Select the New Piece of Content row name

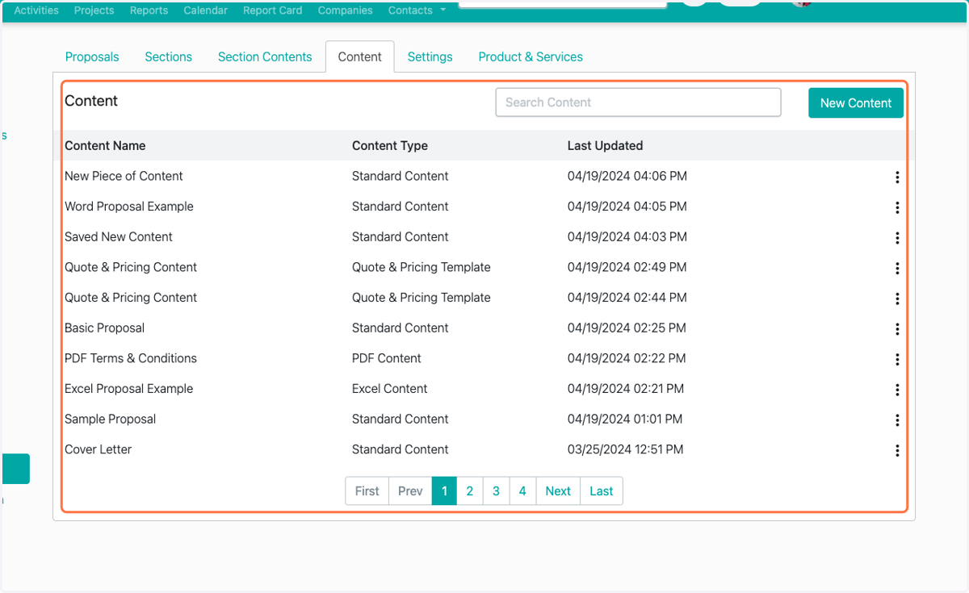pyautogui.click(x=124, y=176)
